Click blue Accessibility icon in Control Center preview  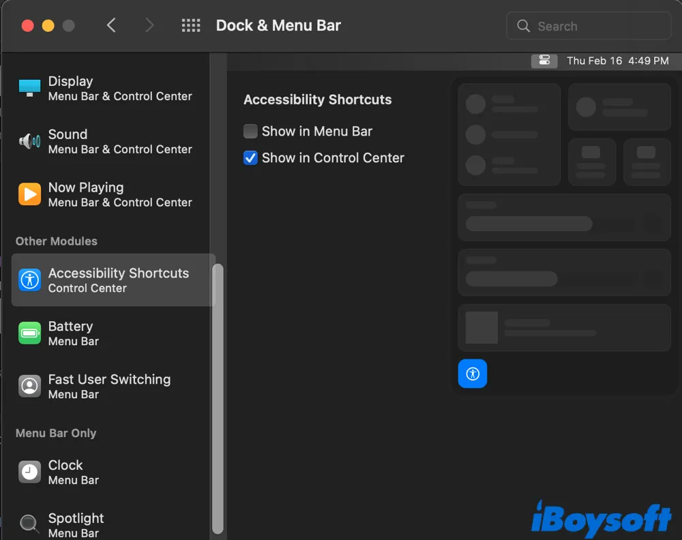click(x=472, y=374)
